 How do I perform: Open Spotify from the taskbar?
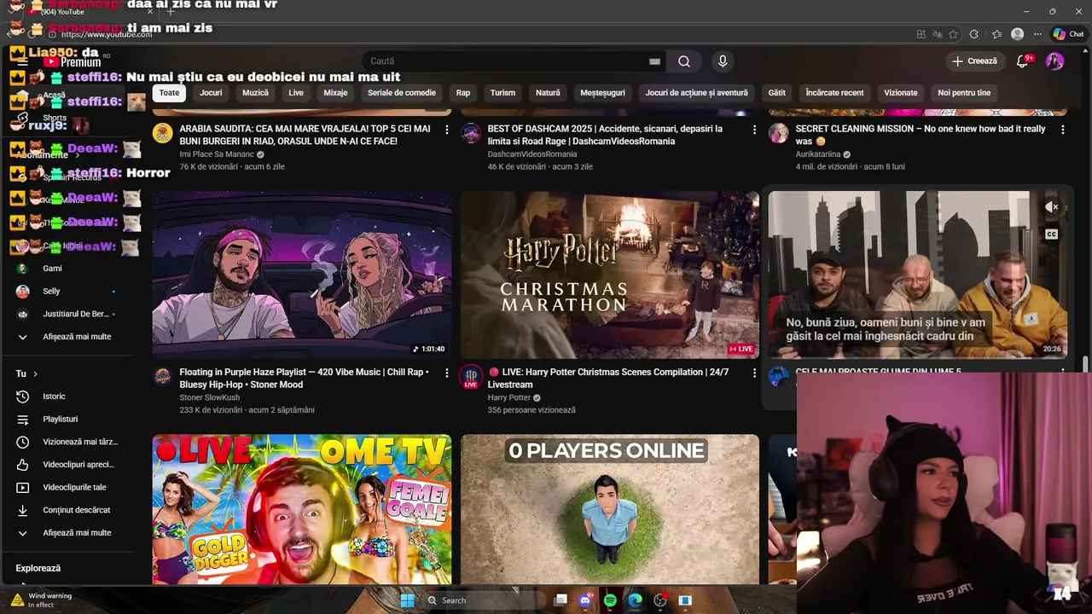tap(610, 600)
